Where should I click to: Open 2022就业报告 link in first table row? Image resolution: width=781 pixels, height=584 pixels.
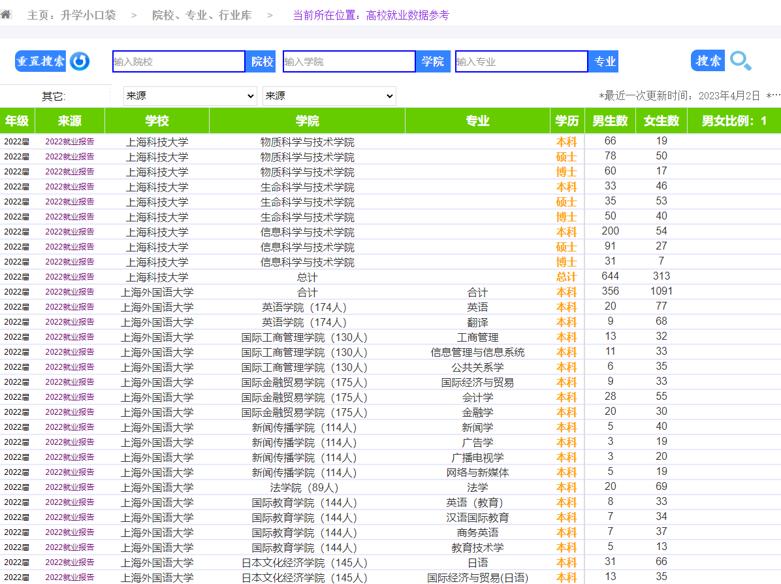coord(69,141)
